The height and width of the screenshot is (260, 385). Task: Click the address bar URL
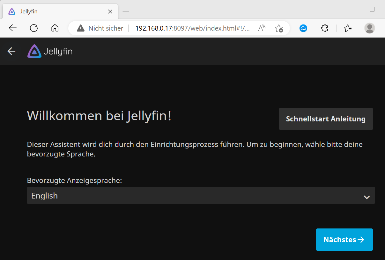[192, 28]
